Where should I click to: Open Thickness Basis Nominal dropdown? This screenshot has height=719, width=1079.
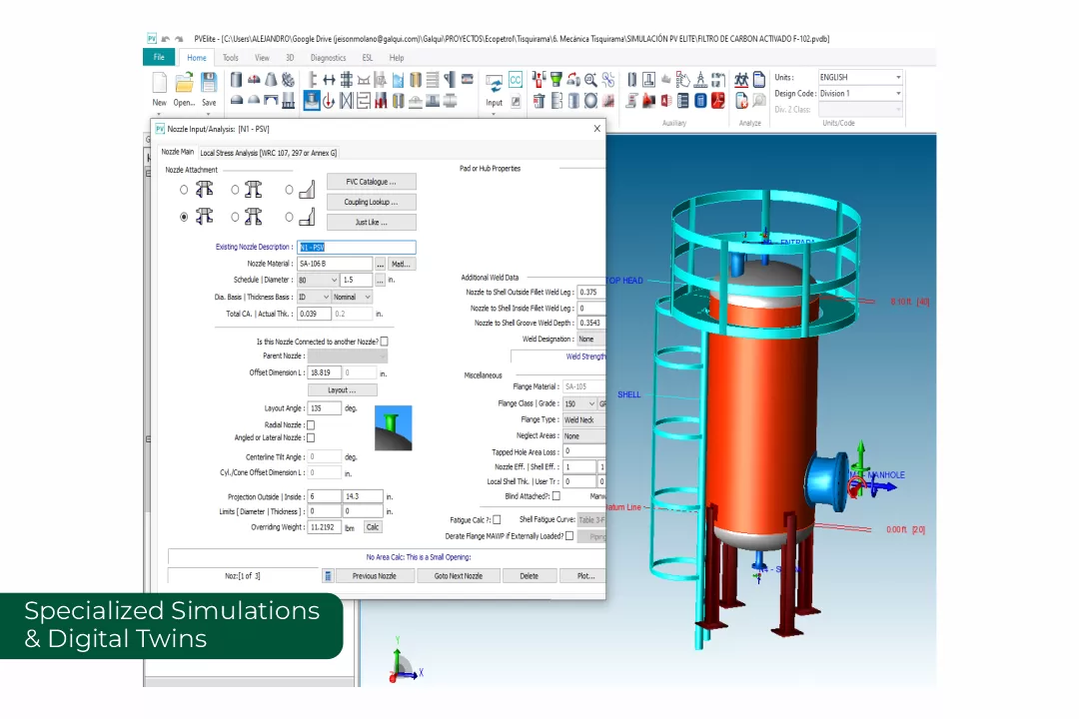point(352,297)
